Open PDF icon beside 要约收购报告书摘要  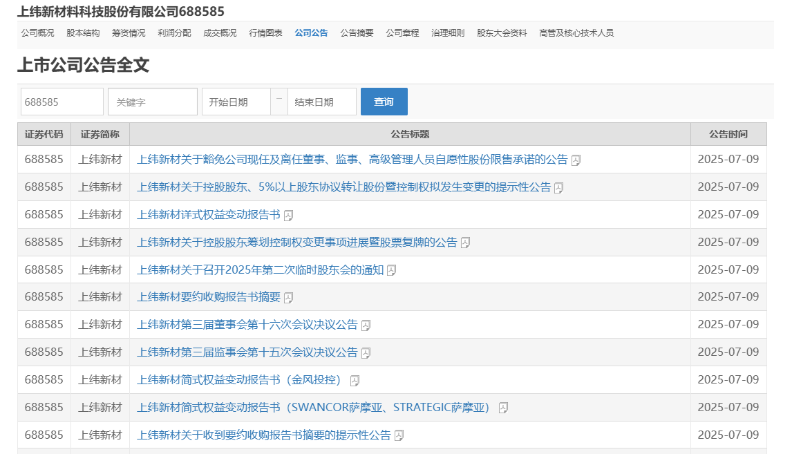pyautogui.click(x=288, y=298)
